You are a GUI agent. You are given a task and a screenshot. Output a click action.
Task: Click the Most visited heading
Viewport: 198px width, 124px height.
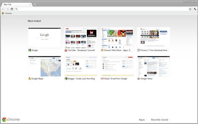[x=34, y=21]
